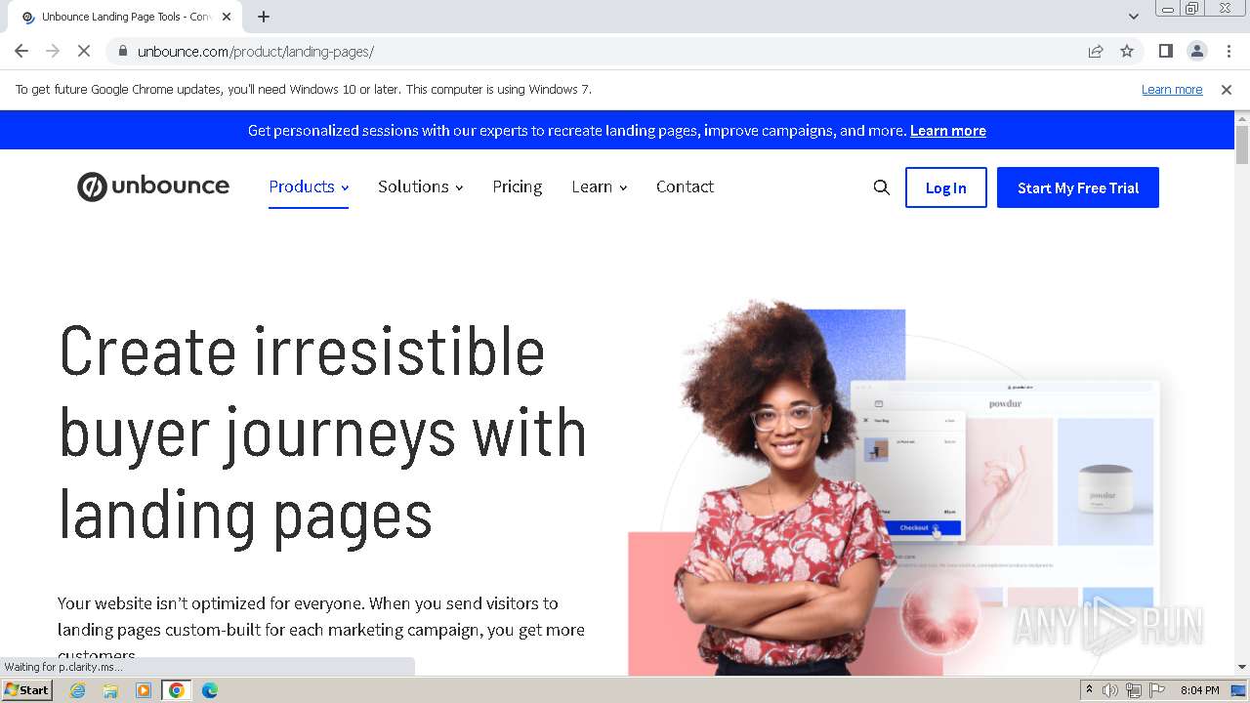Screen dimensions: 1250x703
Task: Click the site search magnifier icon
Action: pos(881,187)
